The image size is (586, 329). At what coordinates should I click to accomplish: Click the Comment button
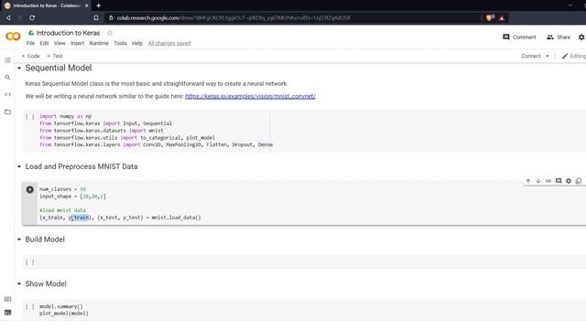point(519,37)
